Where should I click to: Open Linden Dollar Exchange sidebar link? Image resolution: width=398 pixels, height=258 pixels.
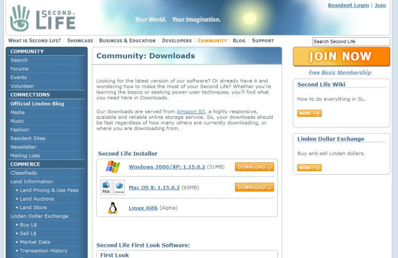(39, 216)
